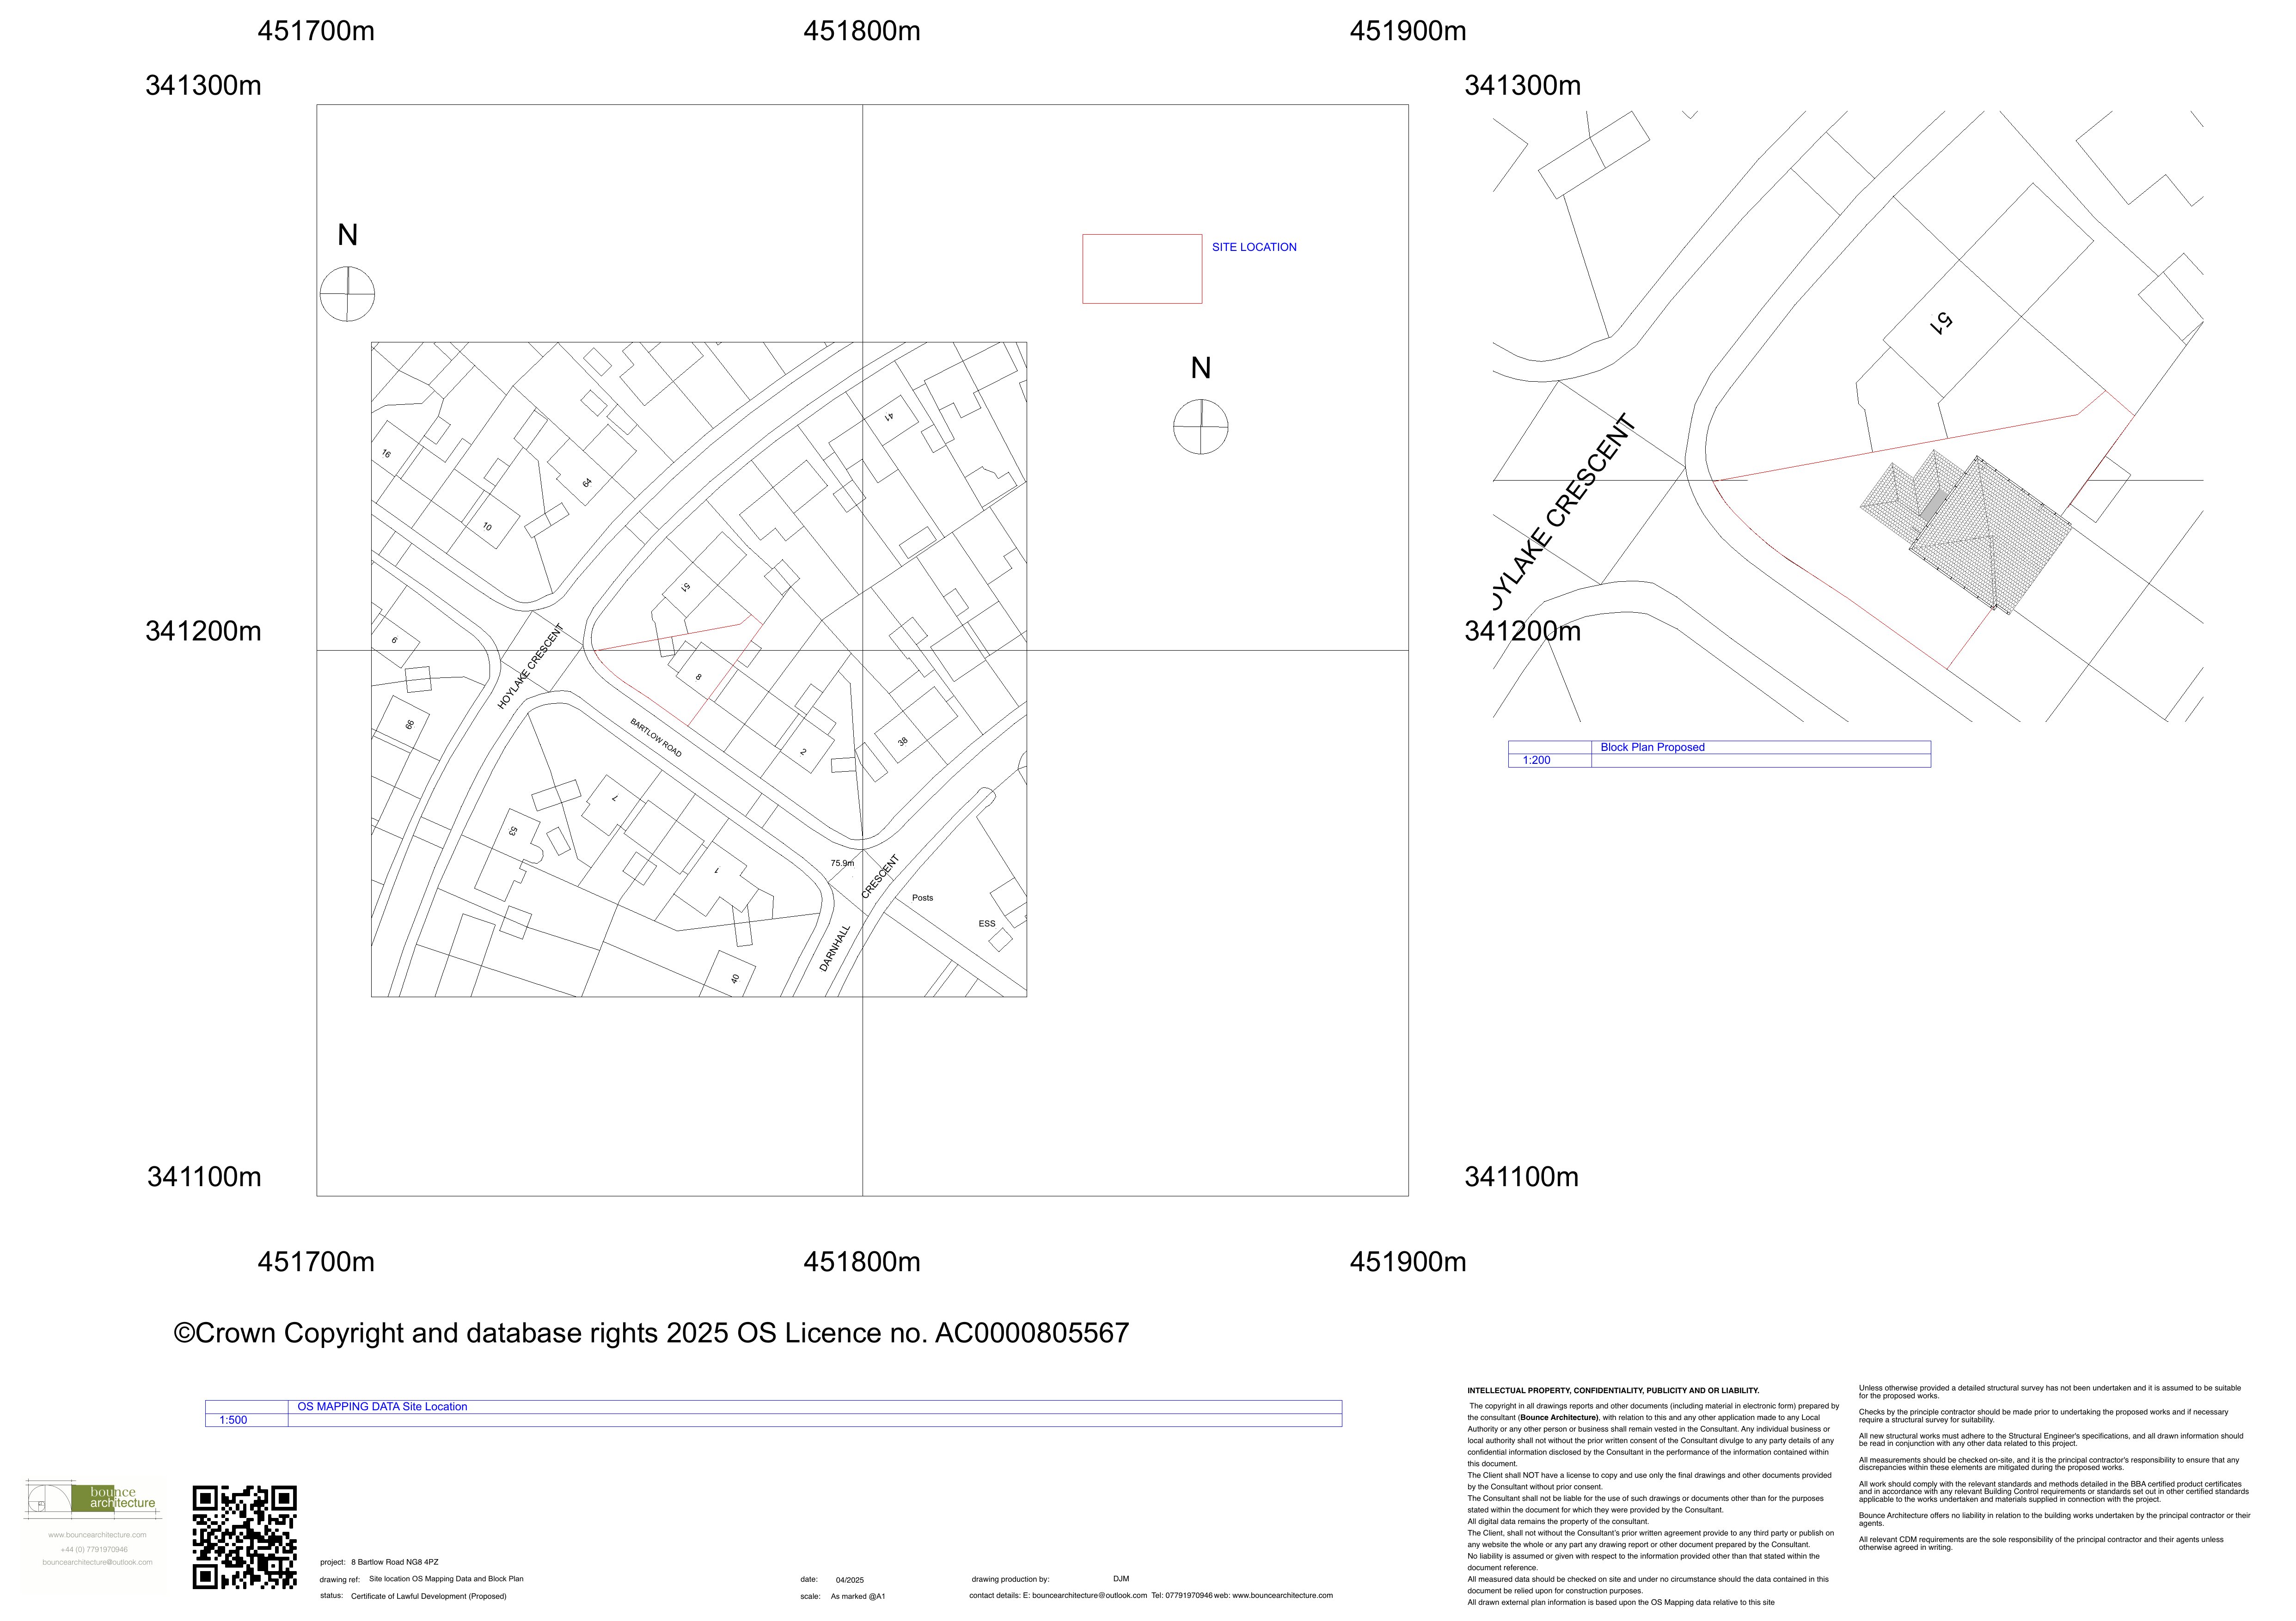
Task: Click the 75.9m spot height label
Action: tap(842, 864)
